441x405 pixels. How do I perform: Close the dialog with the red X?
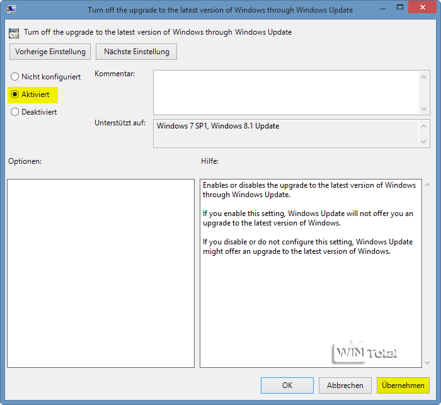click(423, 8)
